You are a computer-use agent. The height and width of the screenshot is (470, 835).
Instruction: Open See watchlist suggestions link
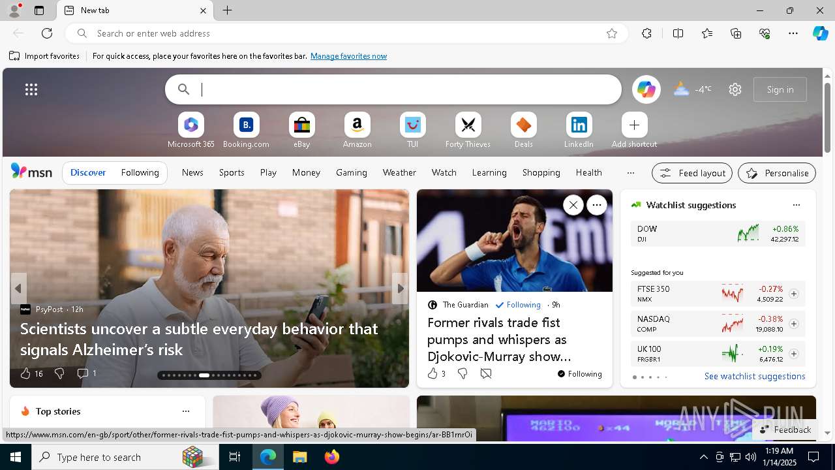[755, 376]
